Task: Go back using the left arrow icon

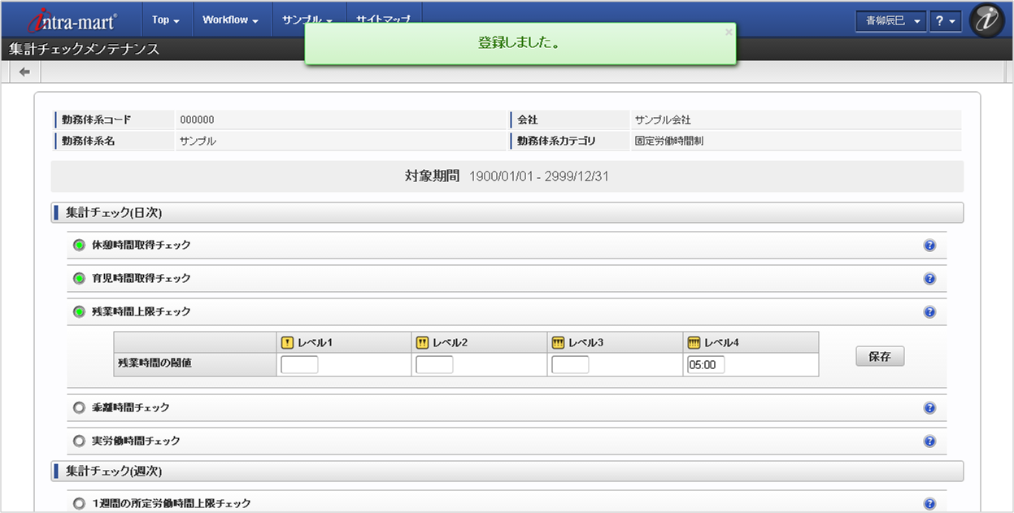Action: pos(24,72)
